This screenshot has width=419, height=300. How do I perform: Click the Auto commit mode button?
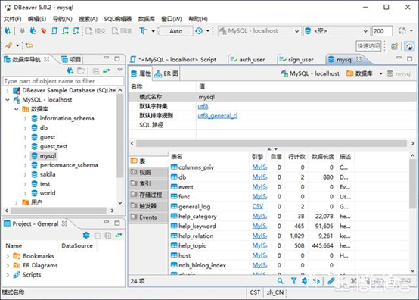[x=175, y=31]
